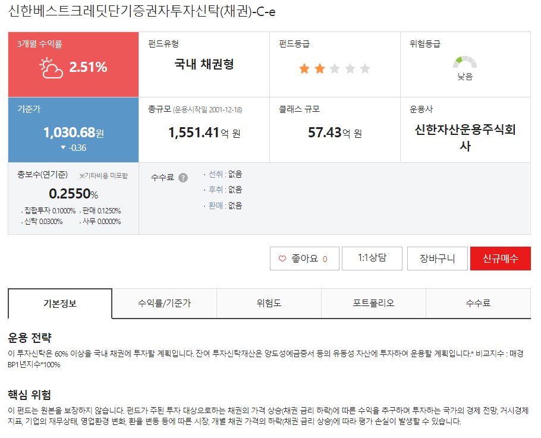Click the 집합투자 0.1000% fee entry
The image size is (541, 438).
tap(50, 211)
